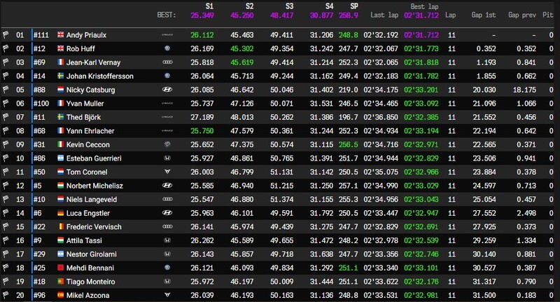560x302 pixels.
Task: Click the Moroccan flag next to Mehdi Bennani
Action: pos(61,268)
